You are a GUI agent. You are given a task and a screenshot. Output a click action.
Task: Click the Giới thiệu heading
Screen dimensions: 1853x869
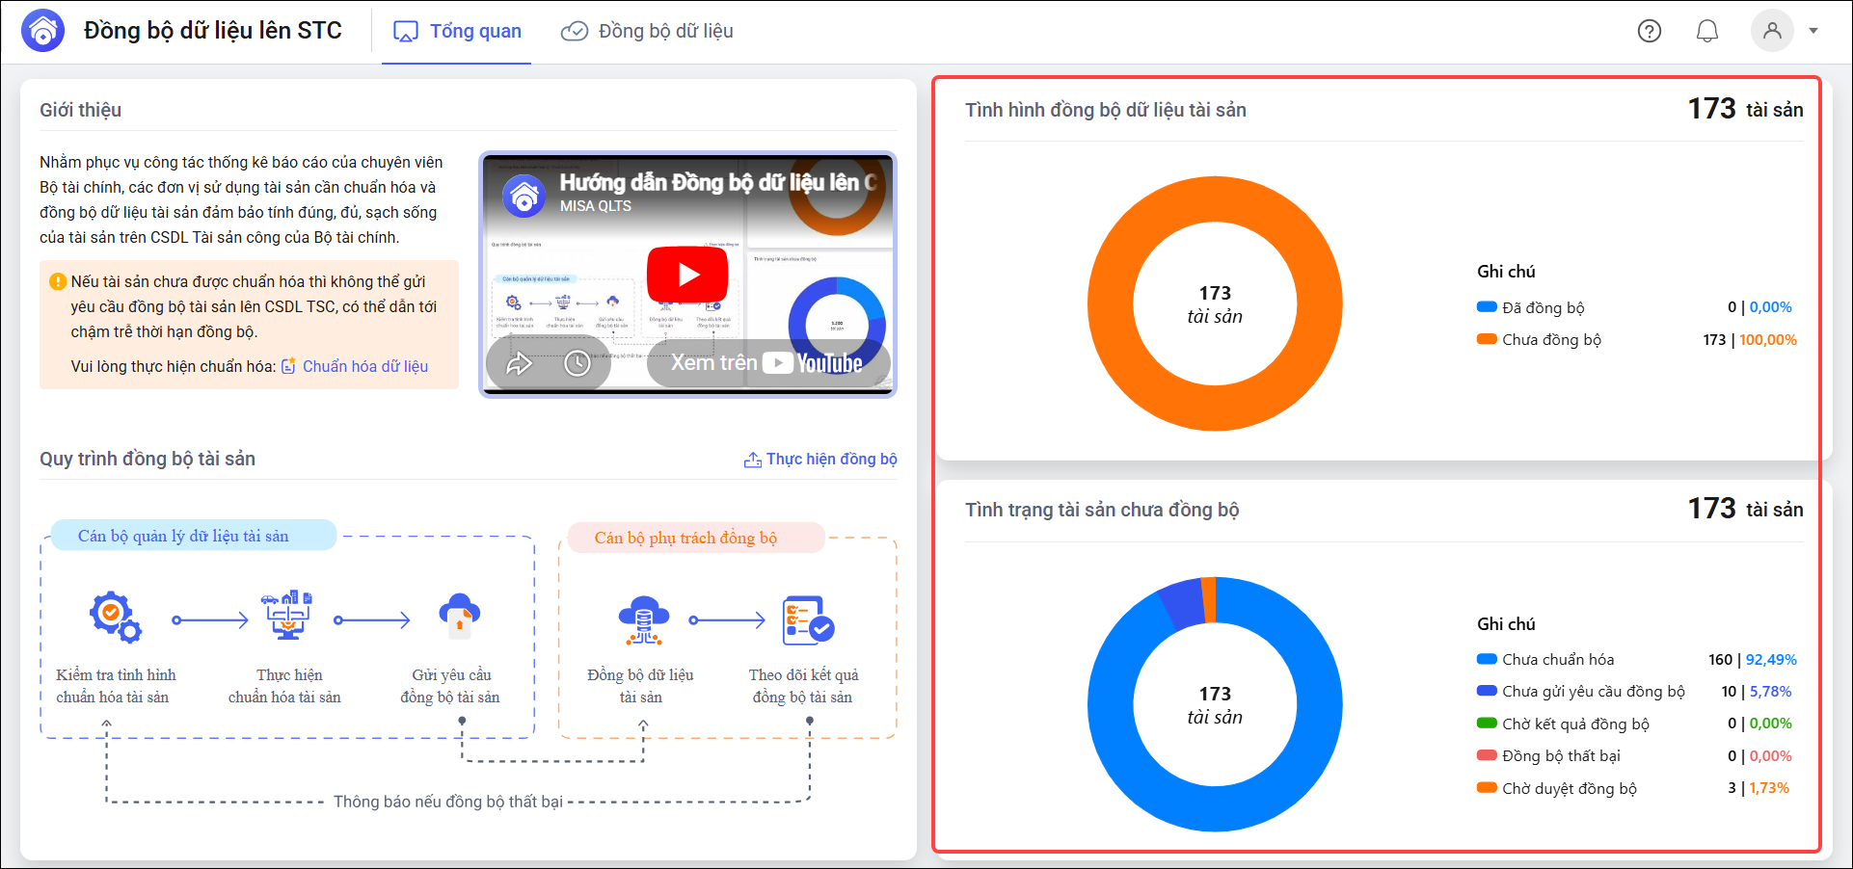pyautogui.click(x=80, y=110)
